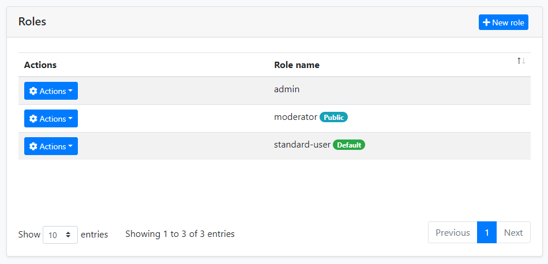
Task: Open the entries-per-page selector showing 10
Action: 60,235
